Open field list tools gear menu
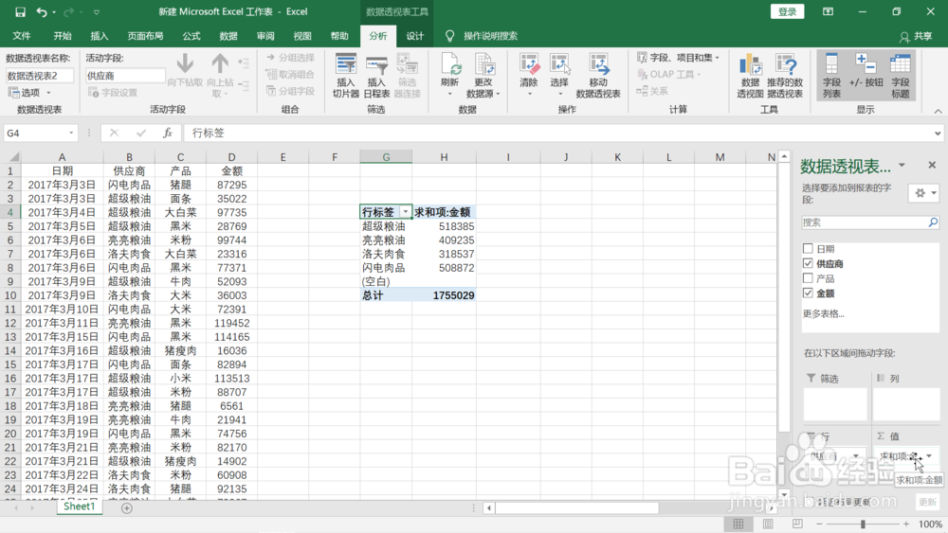The image size is (948, 533). pos(924,193)
